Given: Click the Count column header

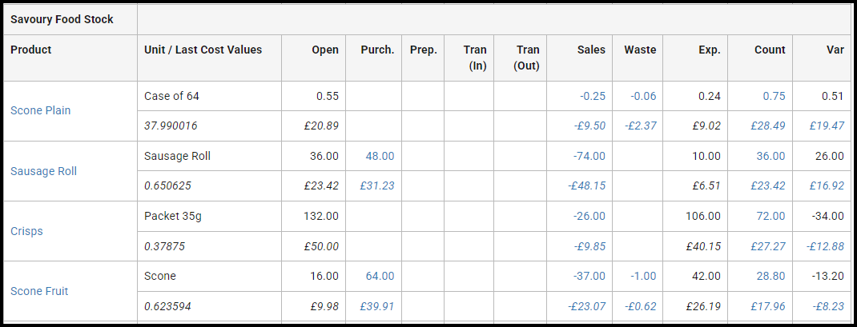Looking at the screenshot, I should tap(770, 50).
